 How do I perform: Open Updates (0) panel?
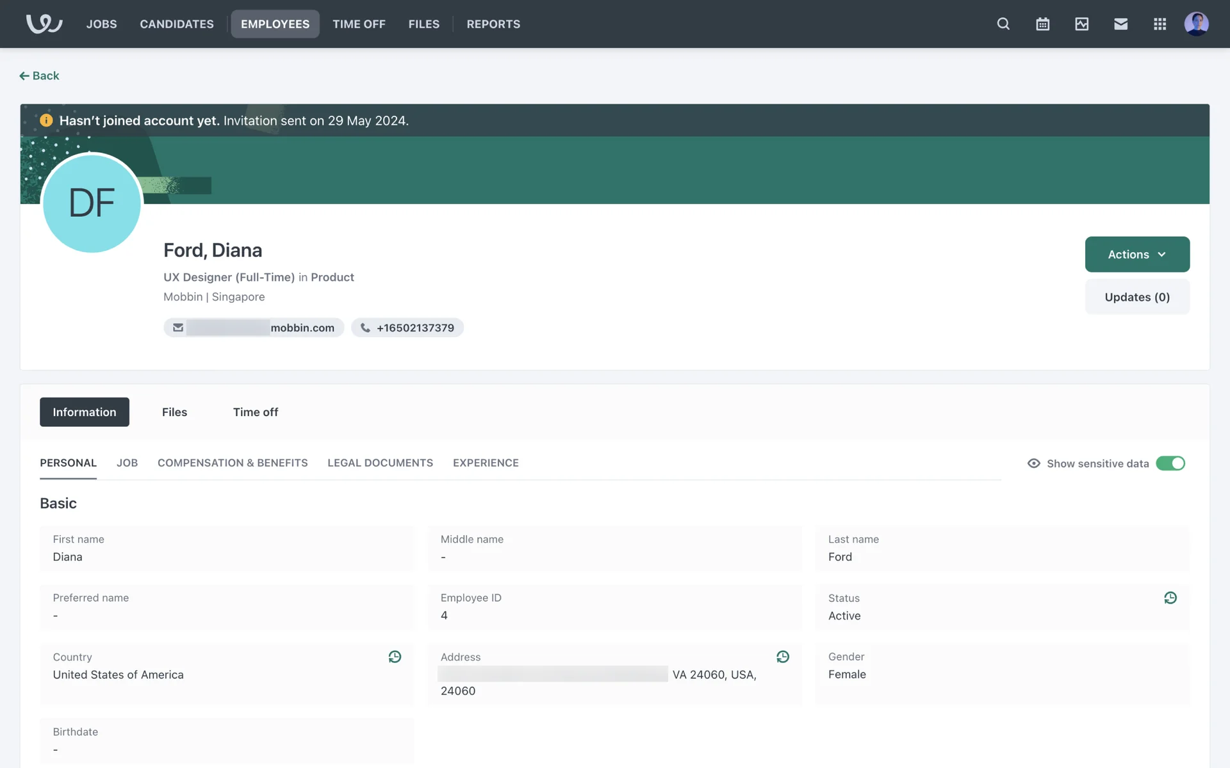pyautogui.click(x=1136, y=297)
